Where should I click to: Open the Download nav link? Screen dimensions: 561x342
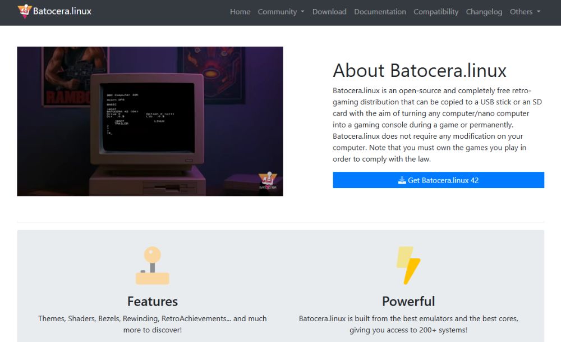pyautogui.click(x=329, y=12)
